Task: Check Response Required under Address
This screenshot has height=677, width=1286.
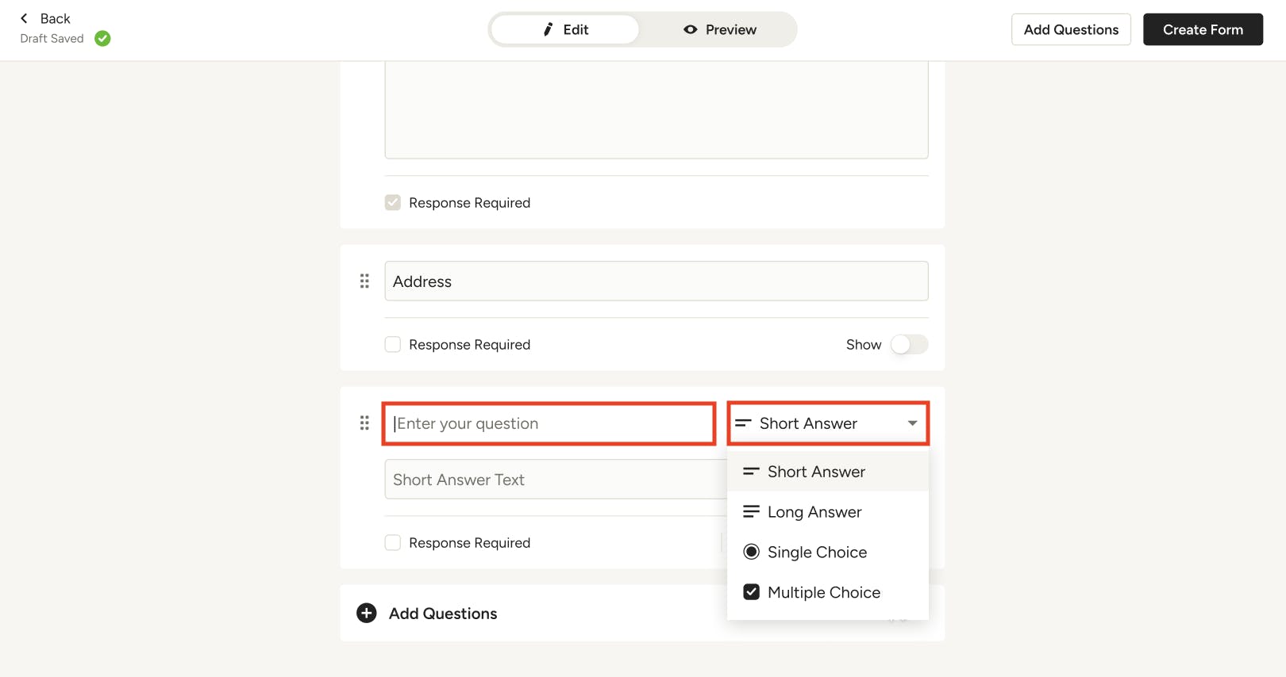Action: [393, 345]
